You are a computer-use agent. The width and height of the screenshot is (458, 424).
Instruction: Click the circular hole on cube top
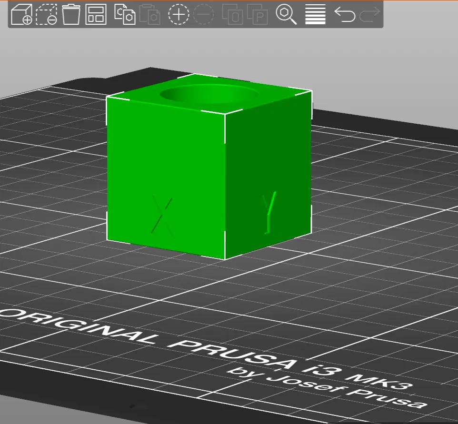[209, 94]
